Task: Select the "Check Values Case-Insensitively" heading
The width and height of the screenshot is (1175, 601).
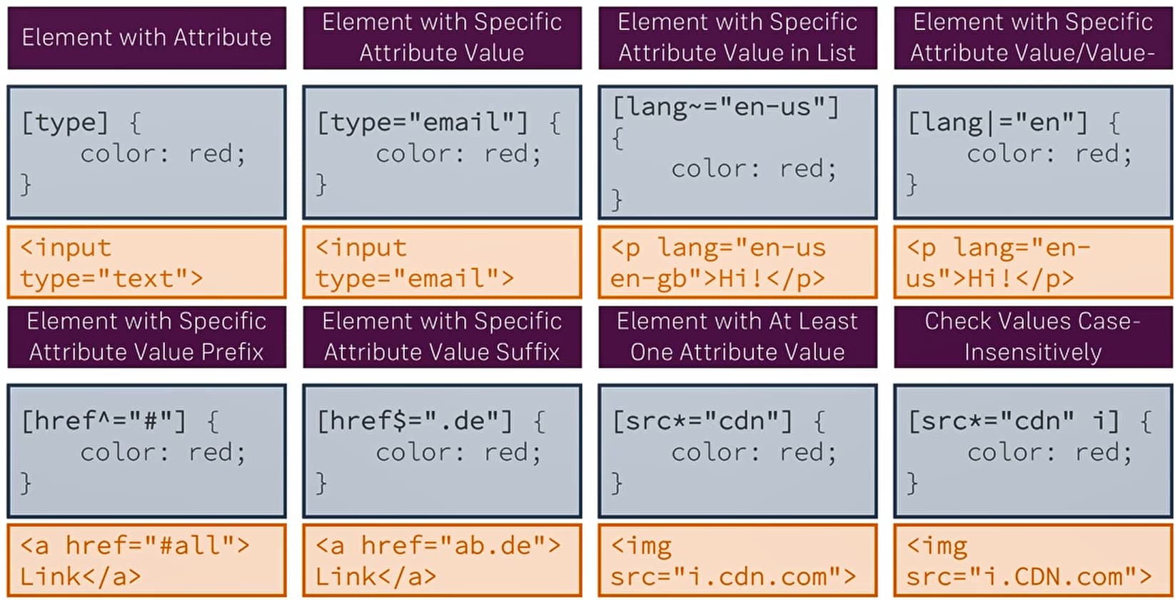Action: 1032,337
